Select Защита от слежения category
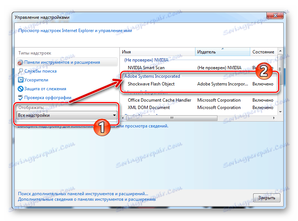Screen dimensions: 298x221 [x=45, y=89]
